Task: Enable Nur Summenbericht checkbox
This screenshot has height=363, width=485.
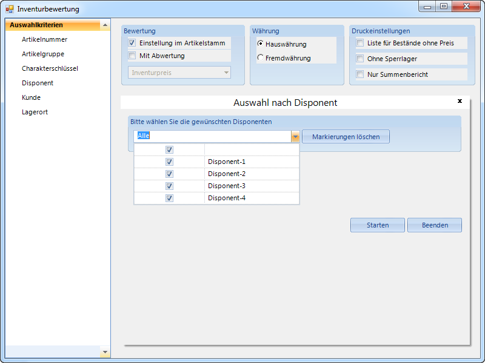Action: coord(360,74)
